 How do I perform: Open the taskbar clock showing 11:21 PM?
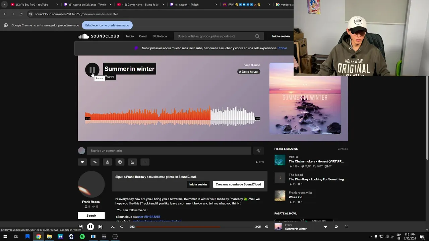410,237
